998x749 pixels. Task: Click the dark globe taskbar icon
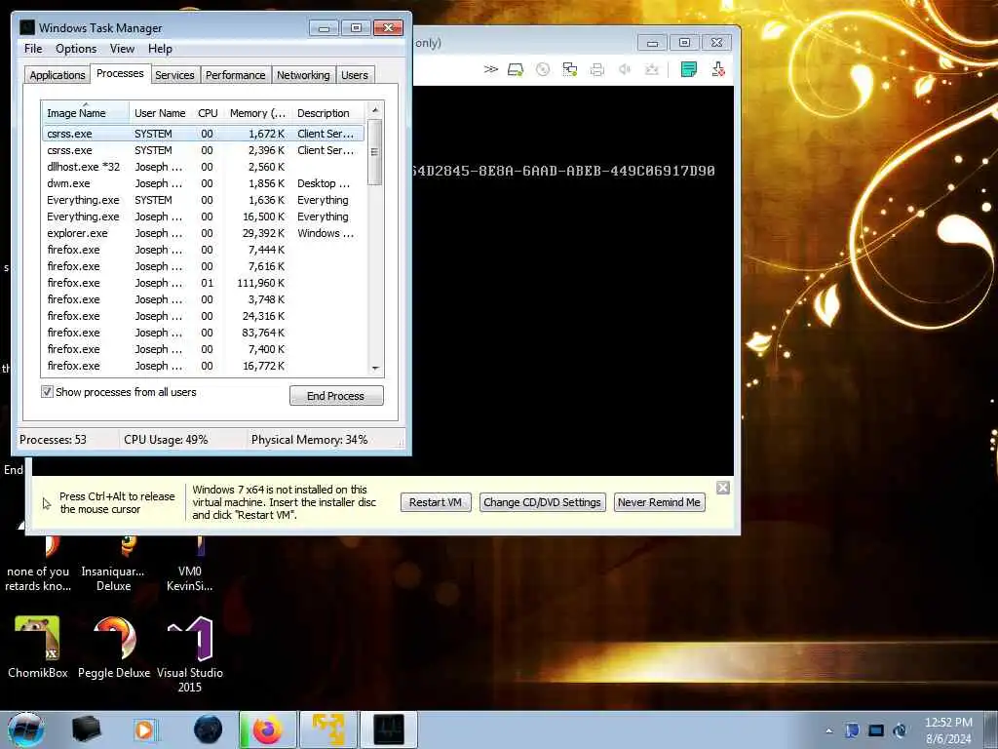[209, 729]
